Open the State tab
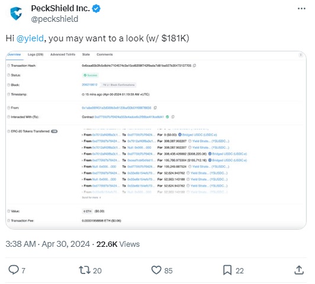 (86, 54)
